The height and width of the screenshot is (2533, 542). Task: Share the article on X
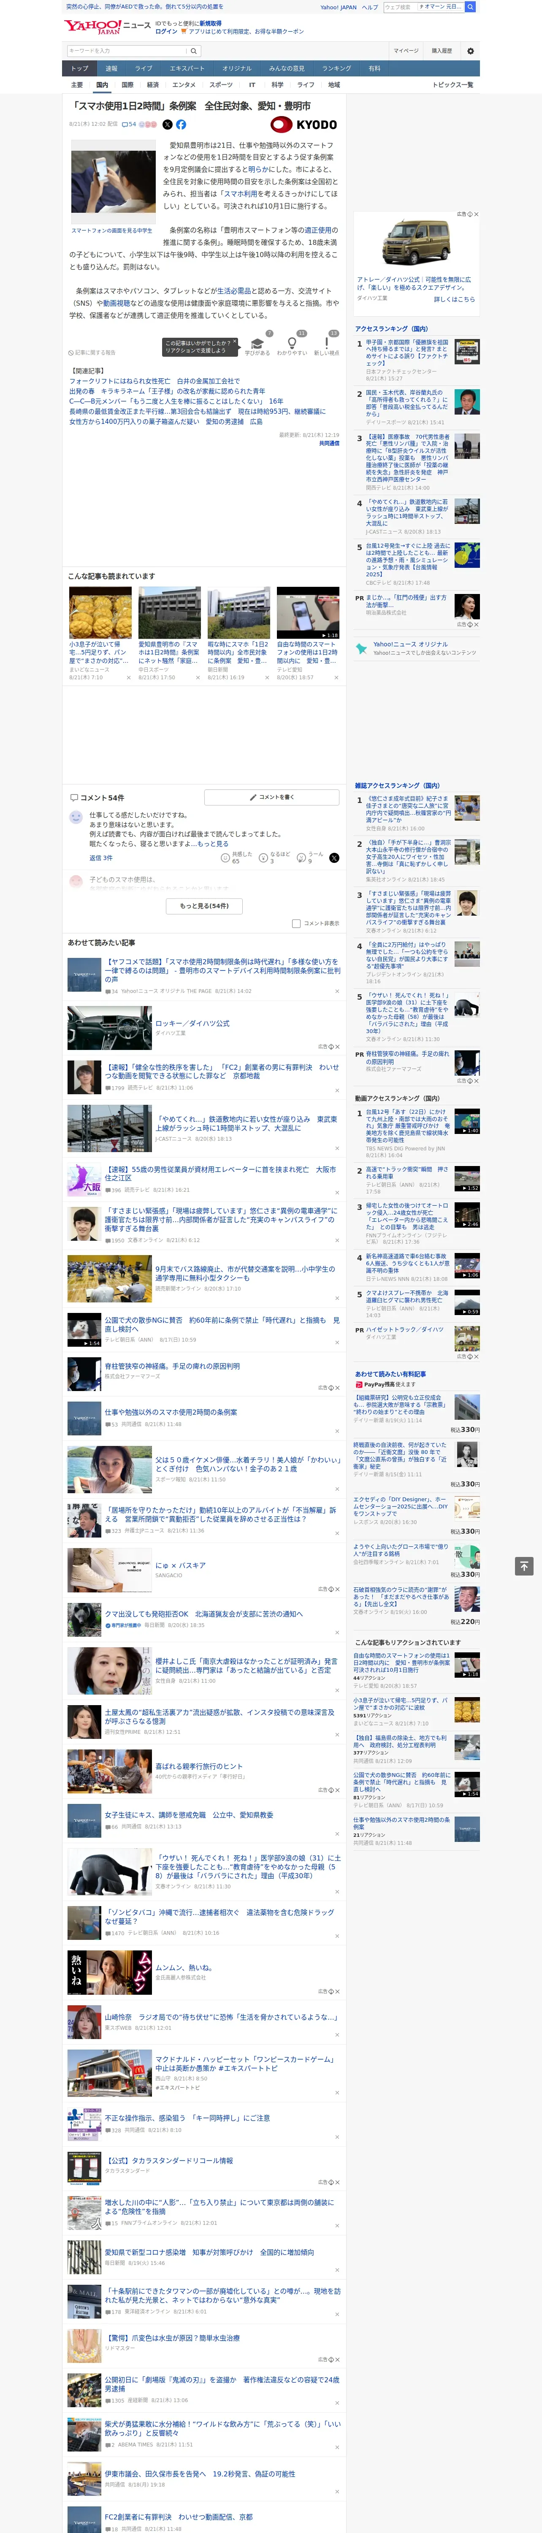(x=167, y=125)
